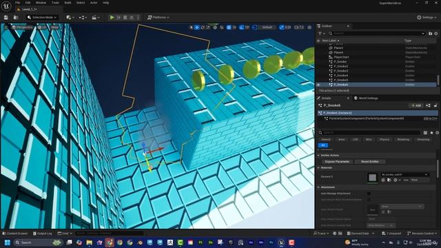Viewport: 441px width, 248px height.
Task: Click the Expose Parameter button
Action: (337, 162)
